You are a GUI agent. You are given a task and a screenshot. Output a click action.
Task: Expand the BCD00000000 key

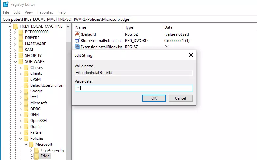[15, 32]
